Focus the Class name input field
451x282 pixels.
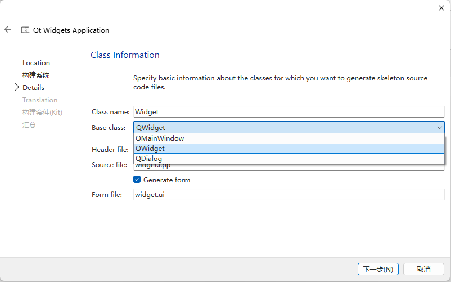tap(289, 112)
